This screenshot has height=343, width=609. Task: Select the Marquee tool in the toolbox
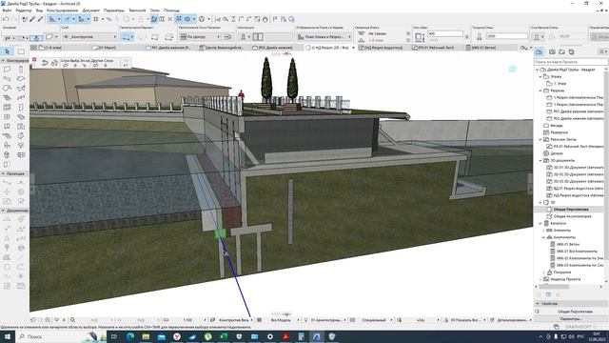click(x=21, y=51)
